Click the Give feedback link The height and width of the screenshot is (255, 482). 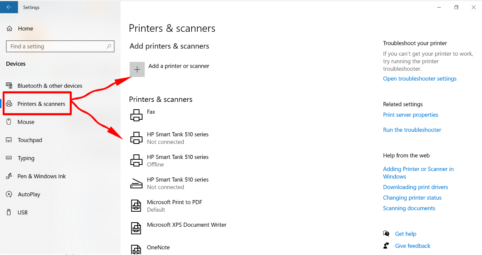pos(413,246)
